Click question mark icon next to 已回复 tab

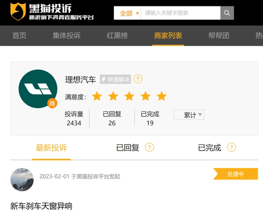point(149,147)
